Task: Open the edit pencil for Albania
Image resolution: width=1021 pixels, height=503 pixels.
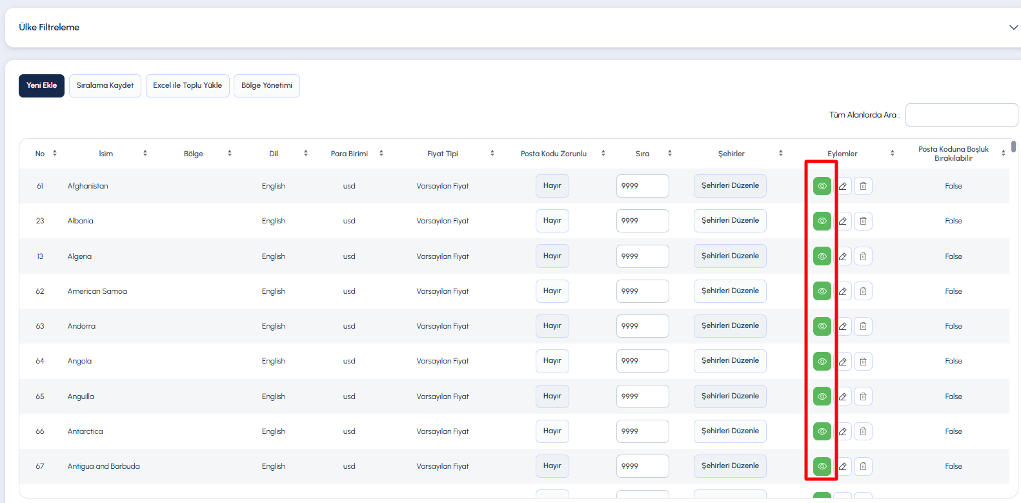Action: (843, 221)
